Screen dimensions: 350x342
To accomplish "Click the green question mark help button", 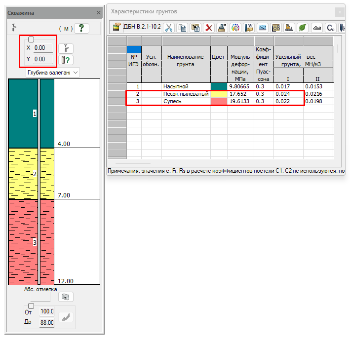I will [81, 28].
